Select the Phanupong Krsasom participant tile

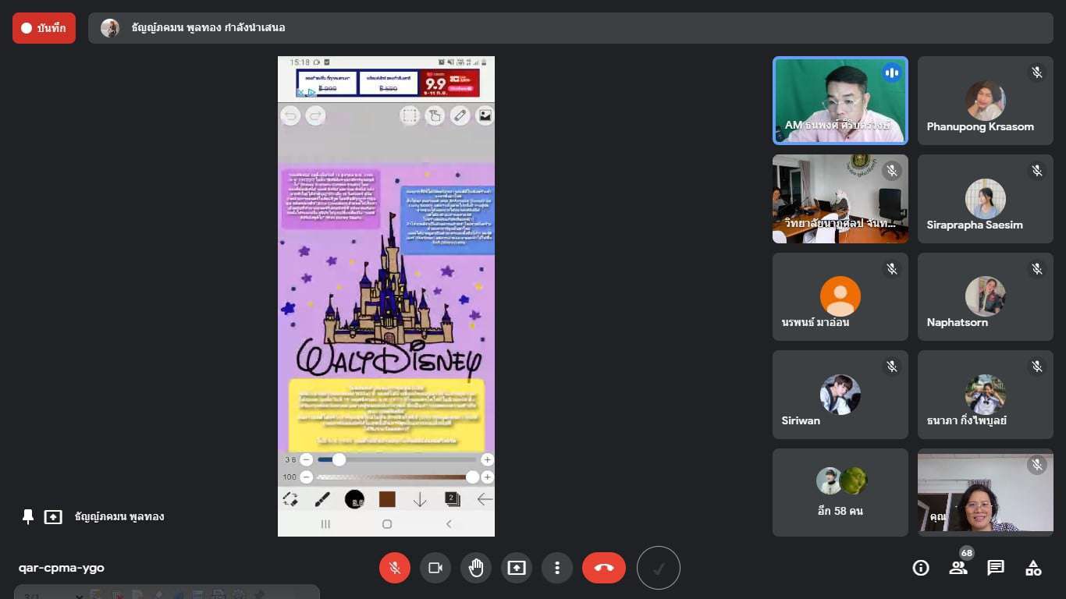(985, 101)
